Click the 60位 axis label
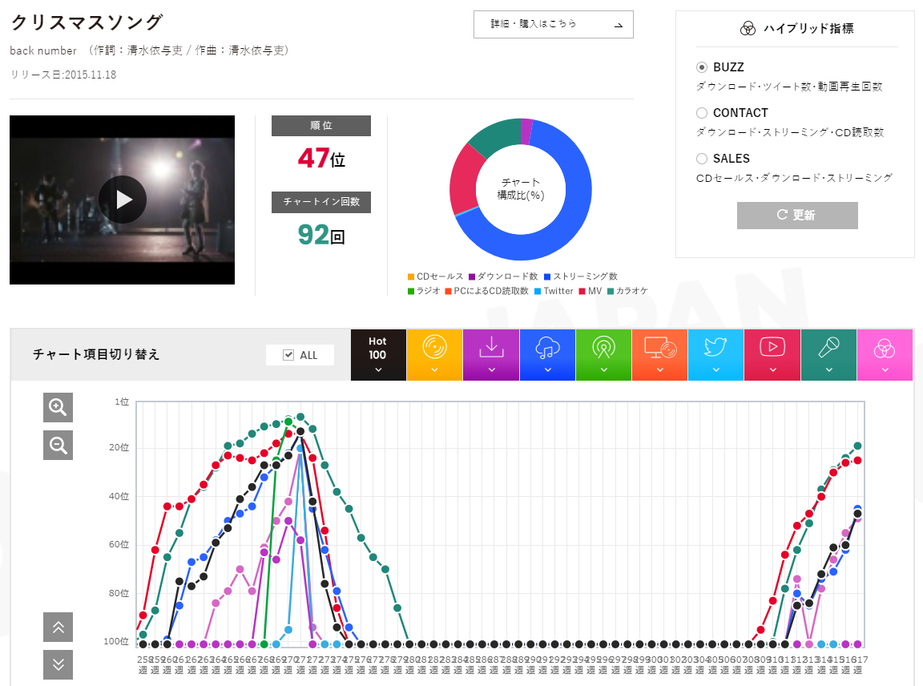 point(119,545)
